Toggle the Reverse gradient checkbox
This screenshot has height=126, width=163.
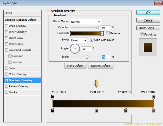pyautogui.click(x=108, y=33)
